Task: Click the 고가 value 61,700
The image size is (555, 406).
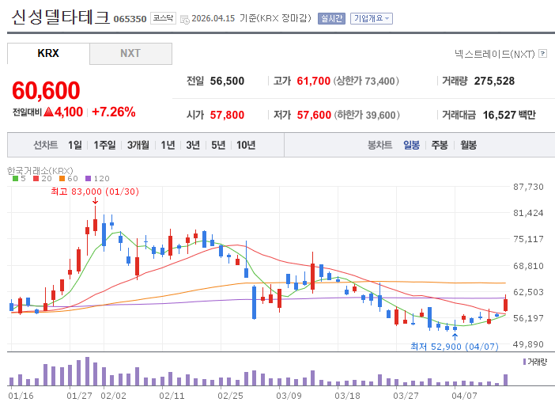Action: (313, 82)
